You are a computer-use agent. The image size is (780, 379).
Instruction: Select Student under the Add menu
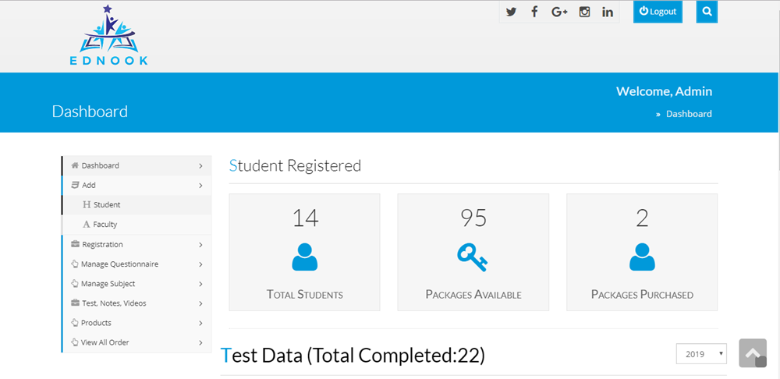coord(107,205)
